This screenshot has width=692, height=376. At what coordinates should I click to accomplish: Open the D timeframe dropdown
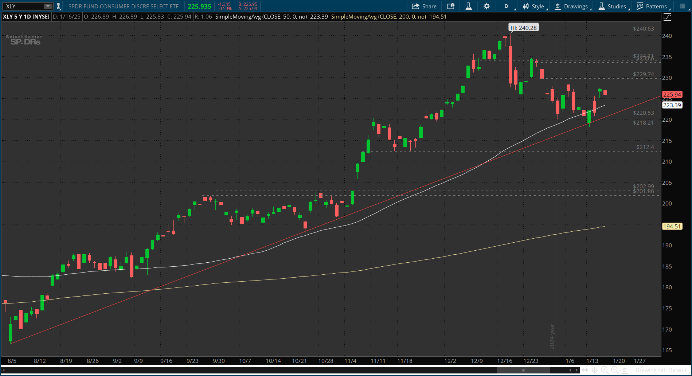point(507,6)
